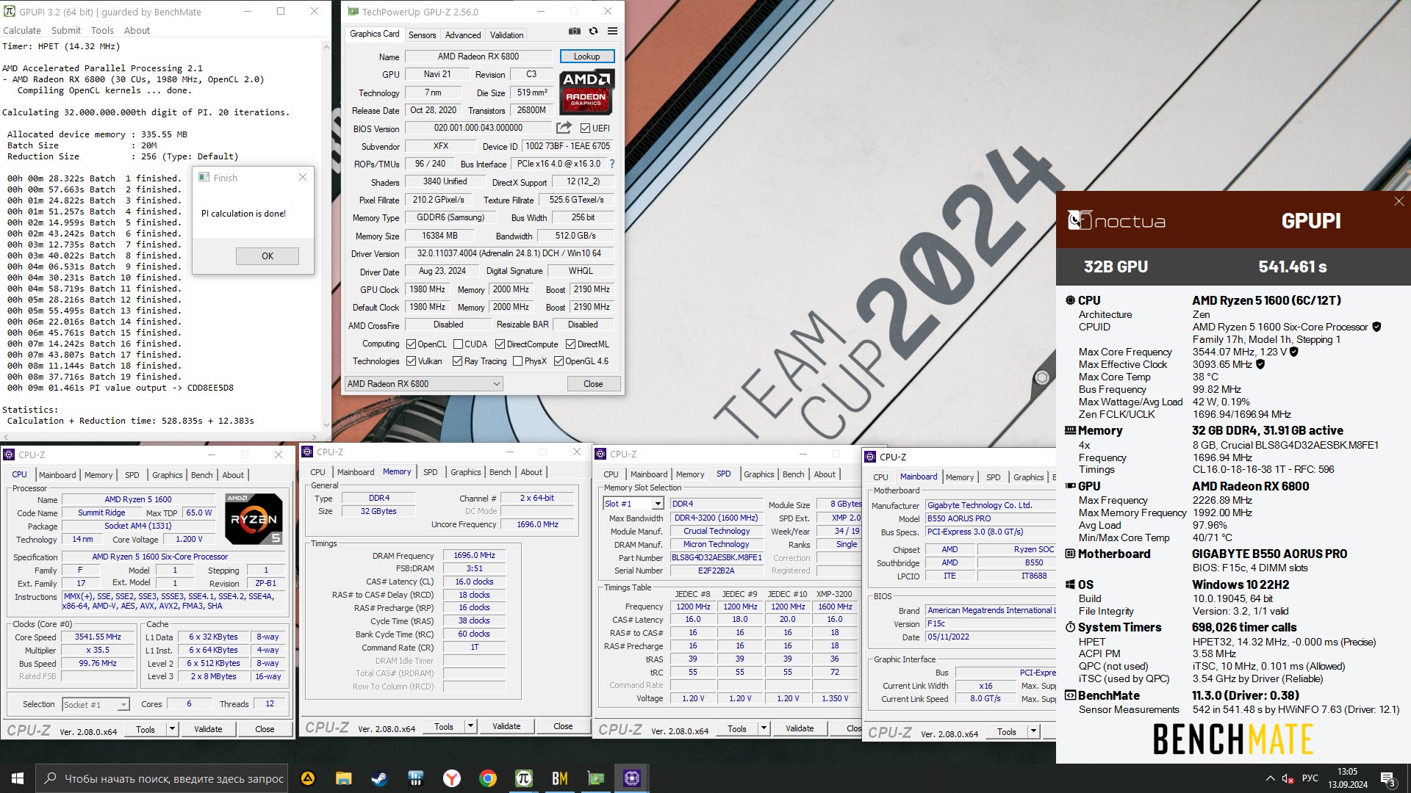Toggle the CUDA checkbox
This screenshot has width=1411, height=793.
(458, 344)
